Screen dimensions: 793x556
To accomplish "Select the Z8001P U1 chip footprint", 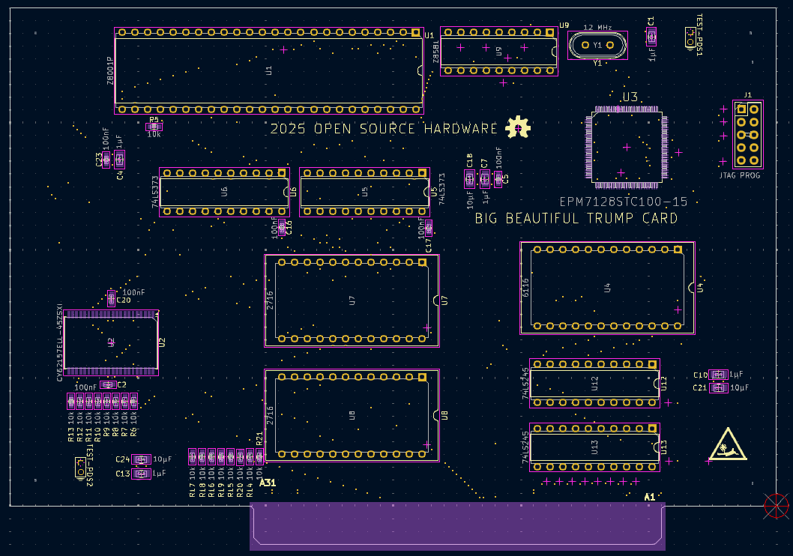I will pyautogui.click(x=268, y=70).
